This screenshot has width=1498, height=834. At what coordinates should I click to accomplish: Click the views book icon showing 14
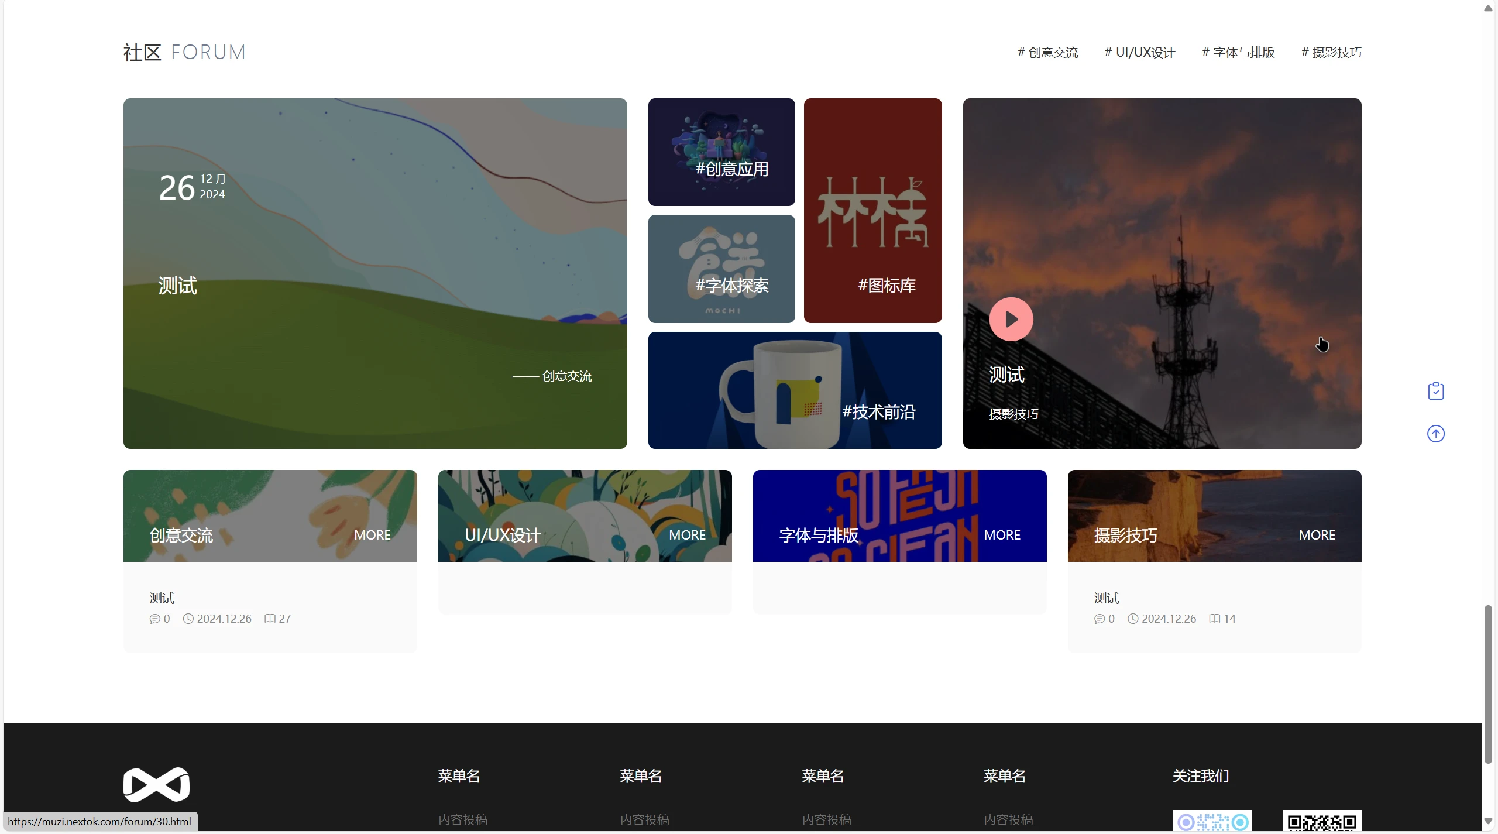1214,619
